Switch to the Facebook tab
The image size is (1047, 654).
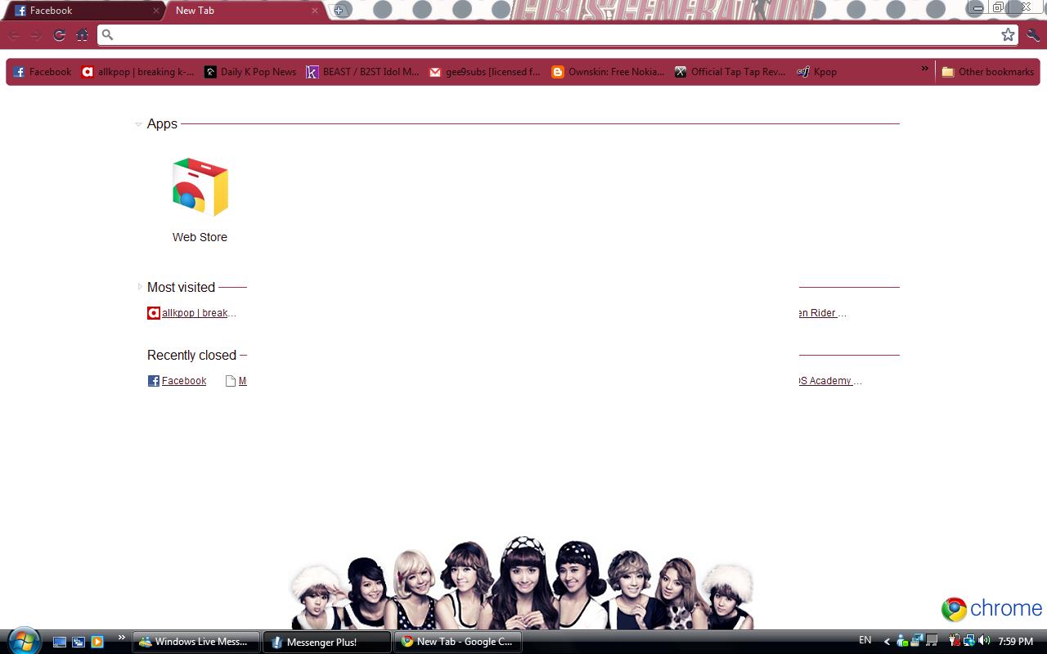(82, 11)
